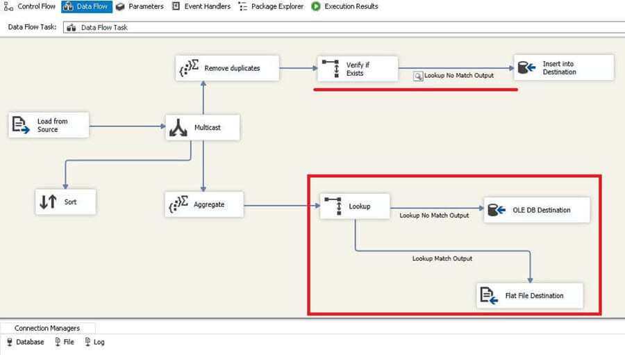Open the Data Flow Task dropdown
Viewport: 625px width, 355px height.
344,27
